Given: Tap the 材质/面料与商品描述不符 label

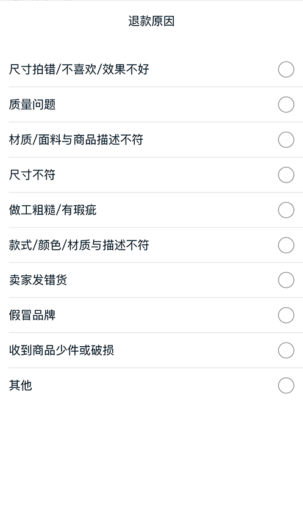Looking at the screenshot, I should pos(76,140).
